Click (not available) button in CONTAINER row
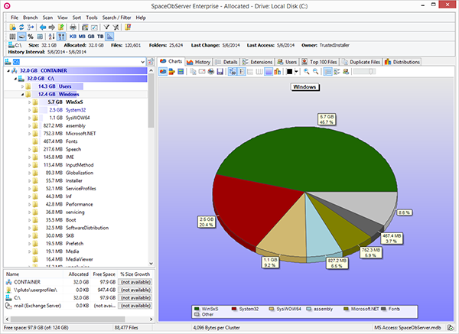The height and width of the screenshot is (334, 459). 135,282
